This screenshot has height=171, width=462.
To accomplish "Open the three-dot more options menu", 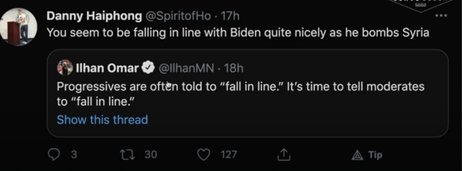I will 441,16.
